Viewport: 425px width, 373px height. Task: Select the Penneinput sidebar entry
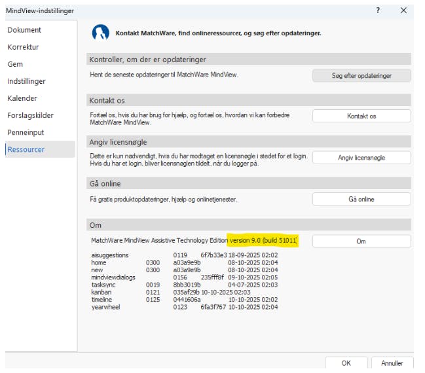tap(26, 132)
